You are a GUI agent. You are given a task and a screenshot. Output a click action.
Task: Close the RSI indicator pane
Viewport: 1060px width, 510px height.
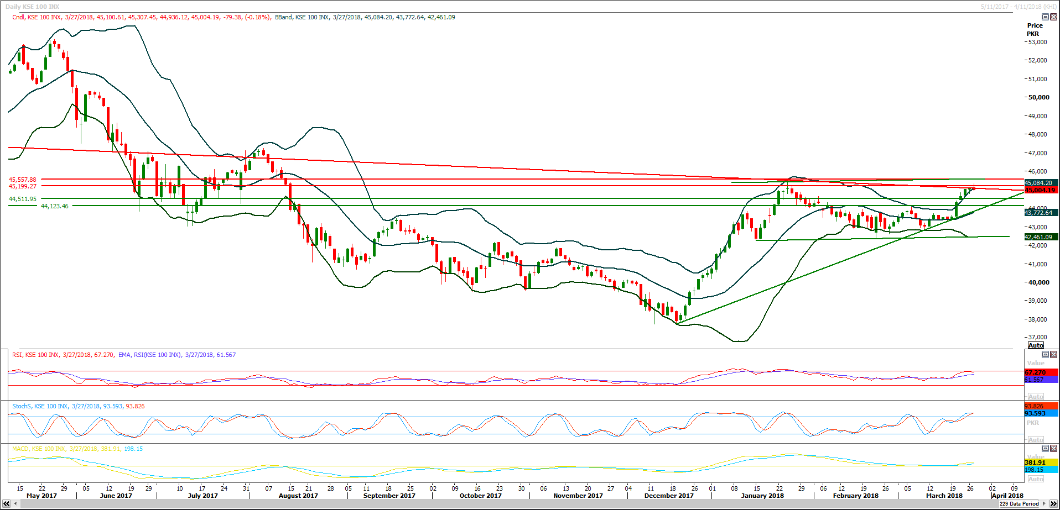pyautogui.click(x=1053, y=354)
